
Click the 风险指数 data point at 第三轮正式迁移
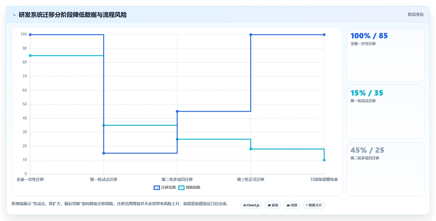(251, 149)
